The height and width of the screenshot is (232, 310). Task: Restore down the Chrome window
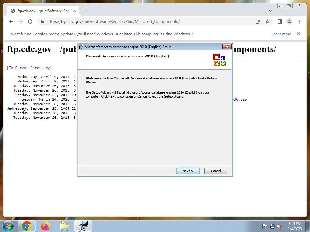[289, 6]
